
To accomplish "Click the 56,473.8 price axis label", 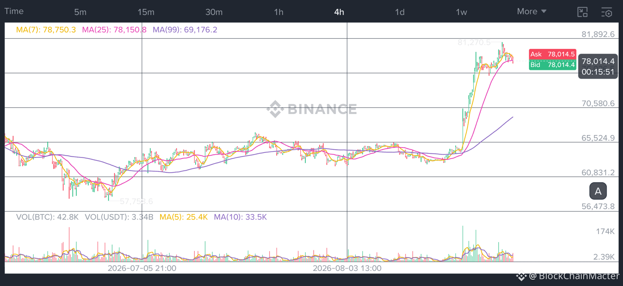I will click(598, 207).
